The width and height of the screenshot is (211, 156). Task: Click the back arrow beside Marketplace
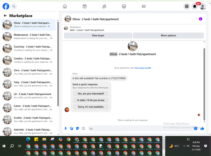5,16
